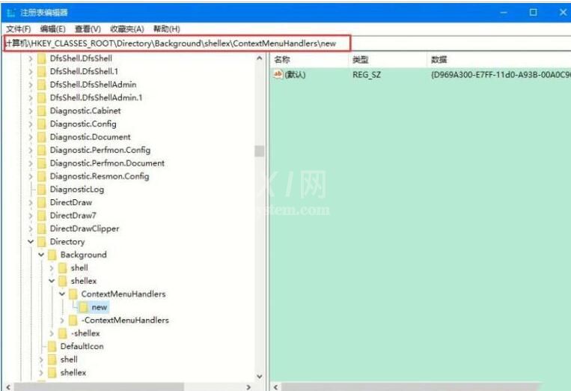This screenshot has height=391, width=571.
Task: Select the Diagnostic.Document key
Action: (x=90, y=137)
